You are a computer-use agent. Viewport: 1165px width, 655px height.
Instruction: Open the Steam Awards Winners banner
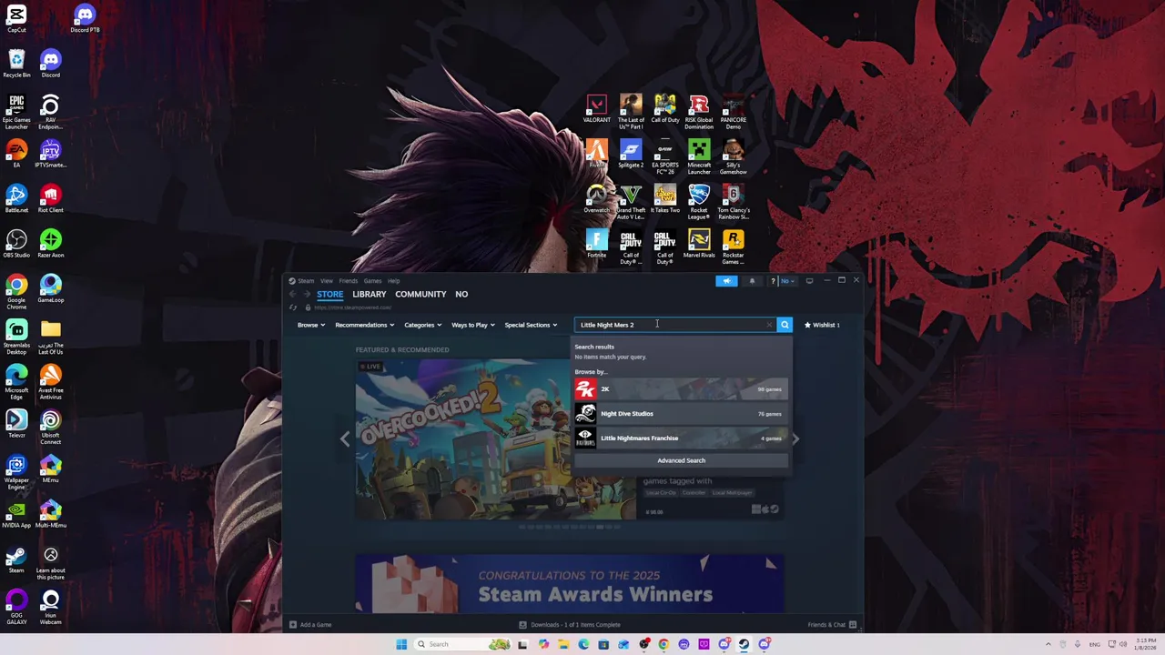pyautogui.click(x=570, y=583)
